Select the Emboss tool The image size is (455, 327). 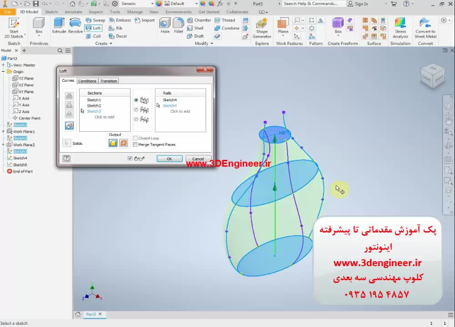tap(120, 20)
